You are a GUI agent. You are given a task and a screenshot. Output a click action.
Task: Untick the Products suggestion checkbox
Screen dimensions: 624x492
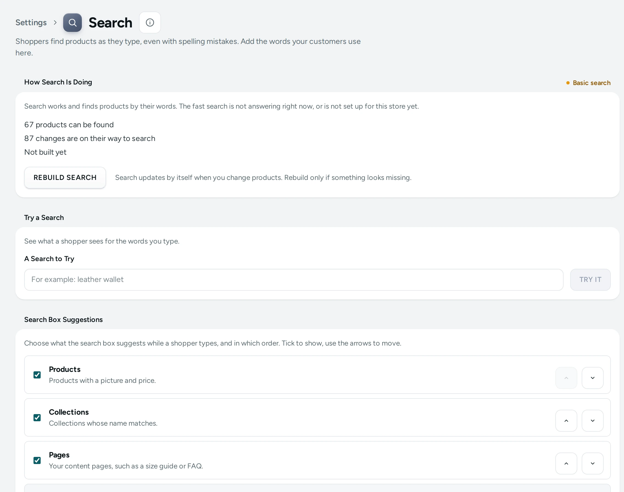pyautogui.click(x=37, y=375)
